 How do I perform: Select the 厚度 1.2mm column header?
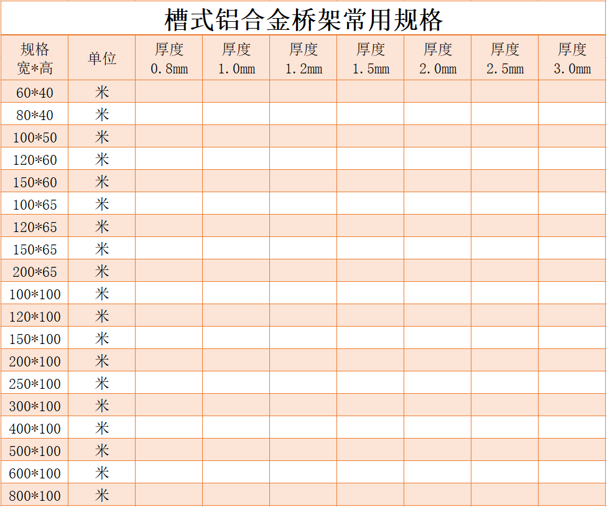tap(304, 57)
